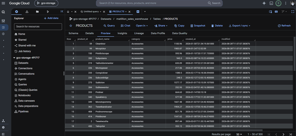Toggle full screen mode icon
This screenshot has width=296, height=136.
pyautogui.click(x=293, y=12)
